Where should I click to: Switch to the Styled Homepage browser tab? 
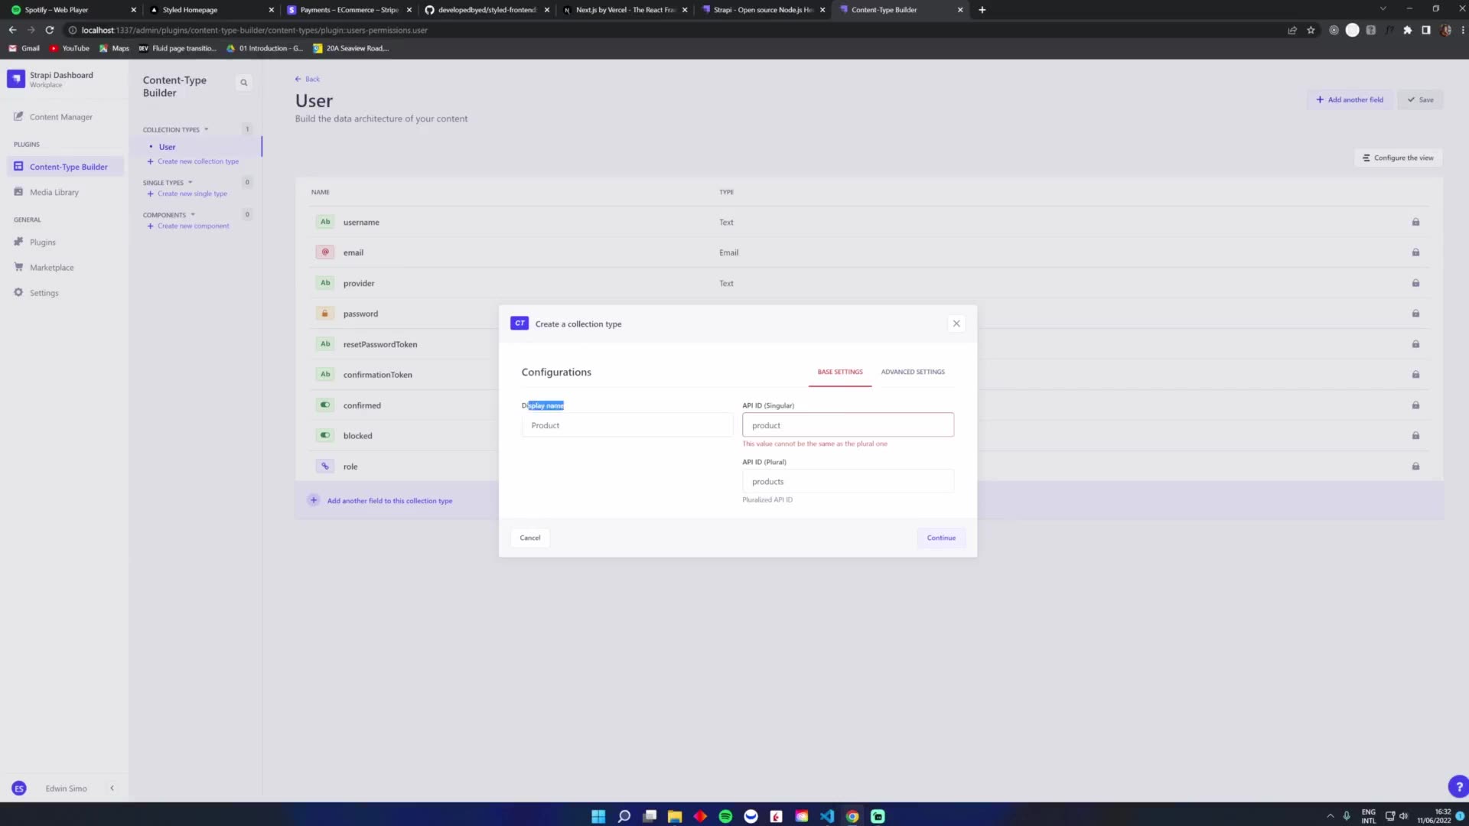(x=191, y=10)
